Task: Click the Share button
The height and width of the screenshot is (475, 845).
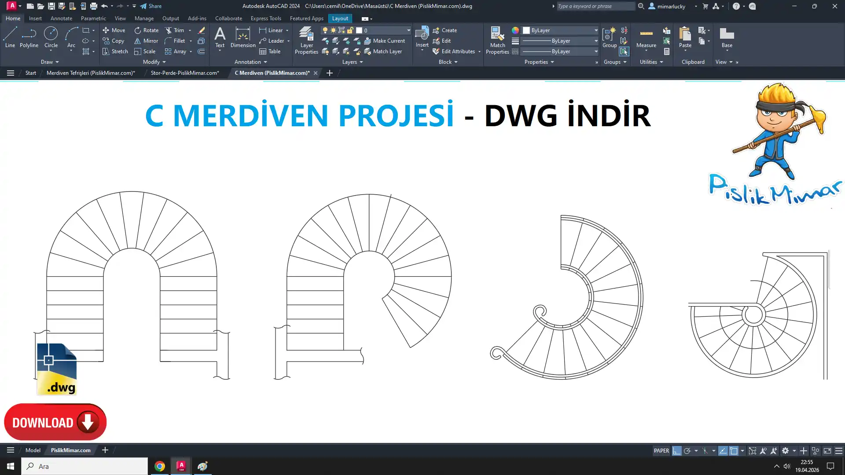Action: pyautogui.click(x=151, y=6)
